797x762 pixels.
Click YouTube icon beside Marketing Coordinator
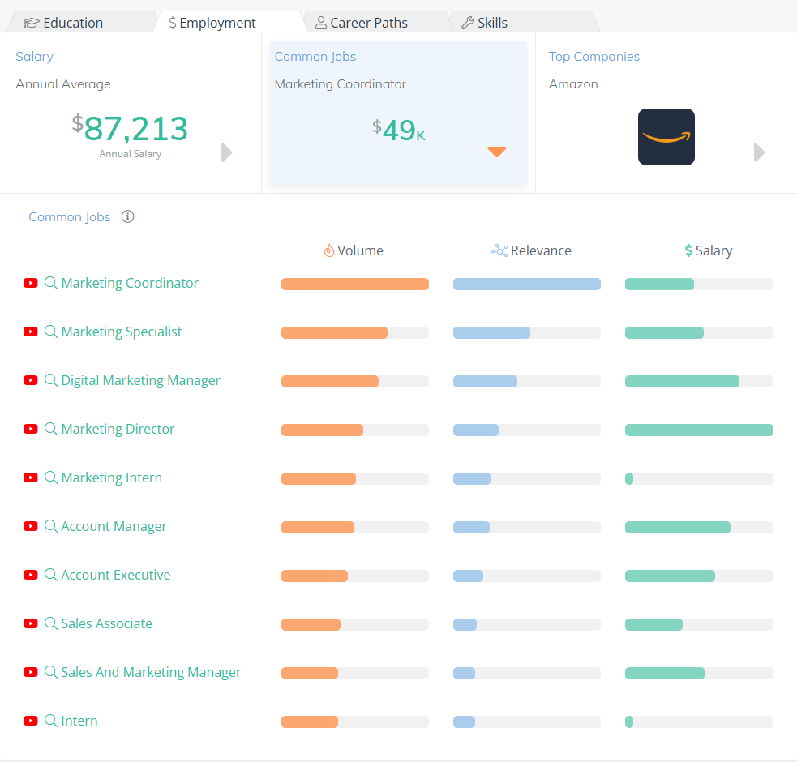[31, 283]
